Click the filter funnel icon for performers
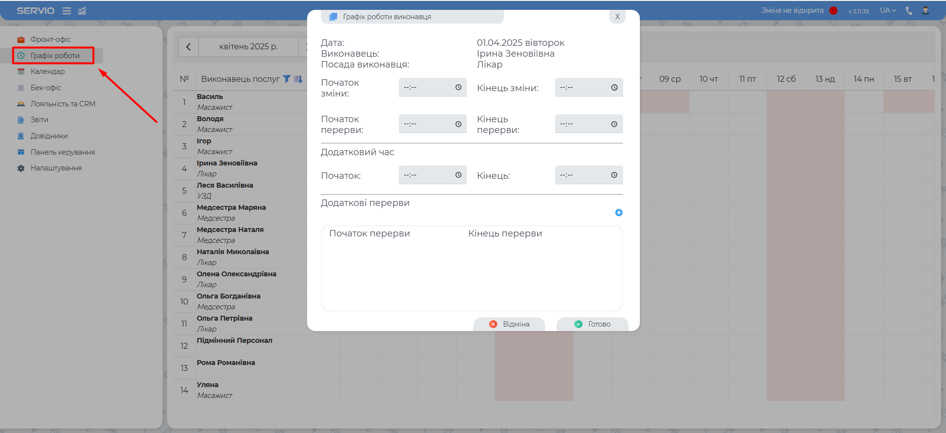The image size is (946, 433). [x=286, y=79]
